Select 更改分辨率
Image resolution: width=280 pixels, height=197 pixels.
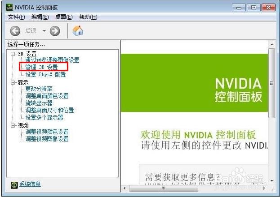click(x=39, y=89)
